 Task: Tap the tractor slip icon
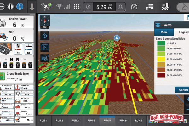3,36
